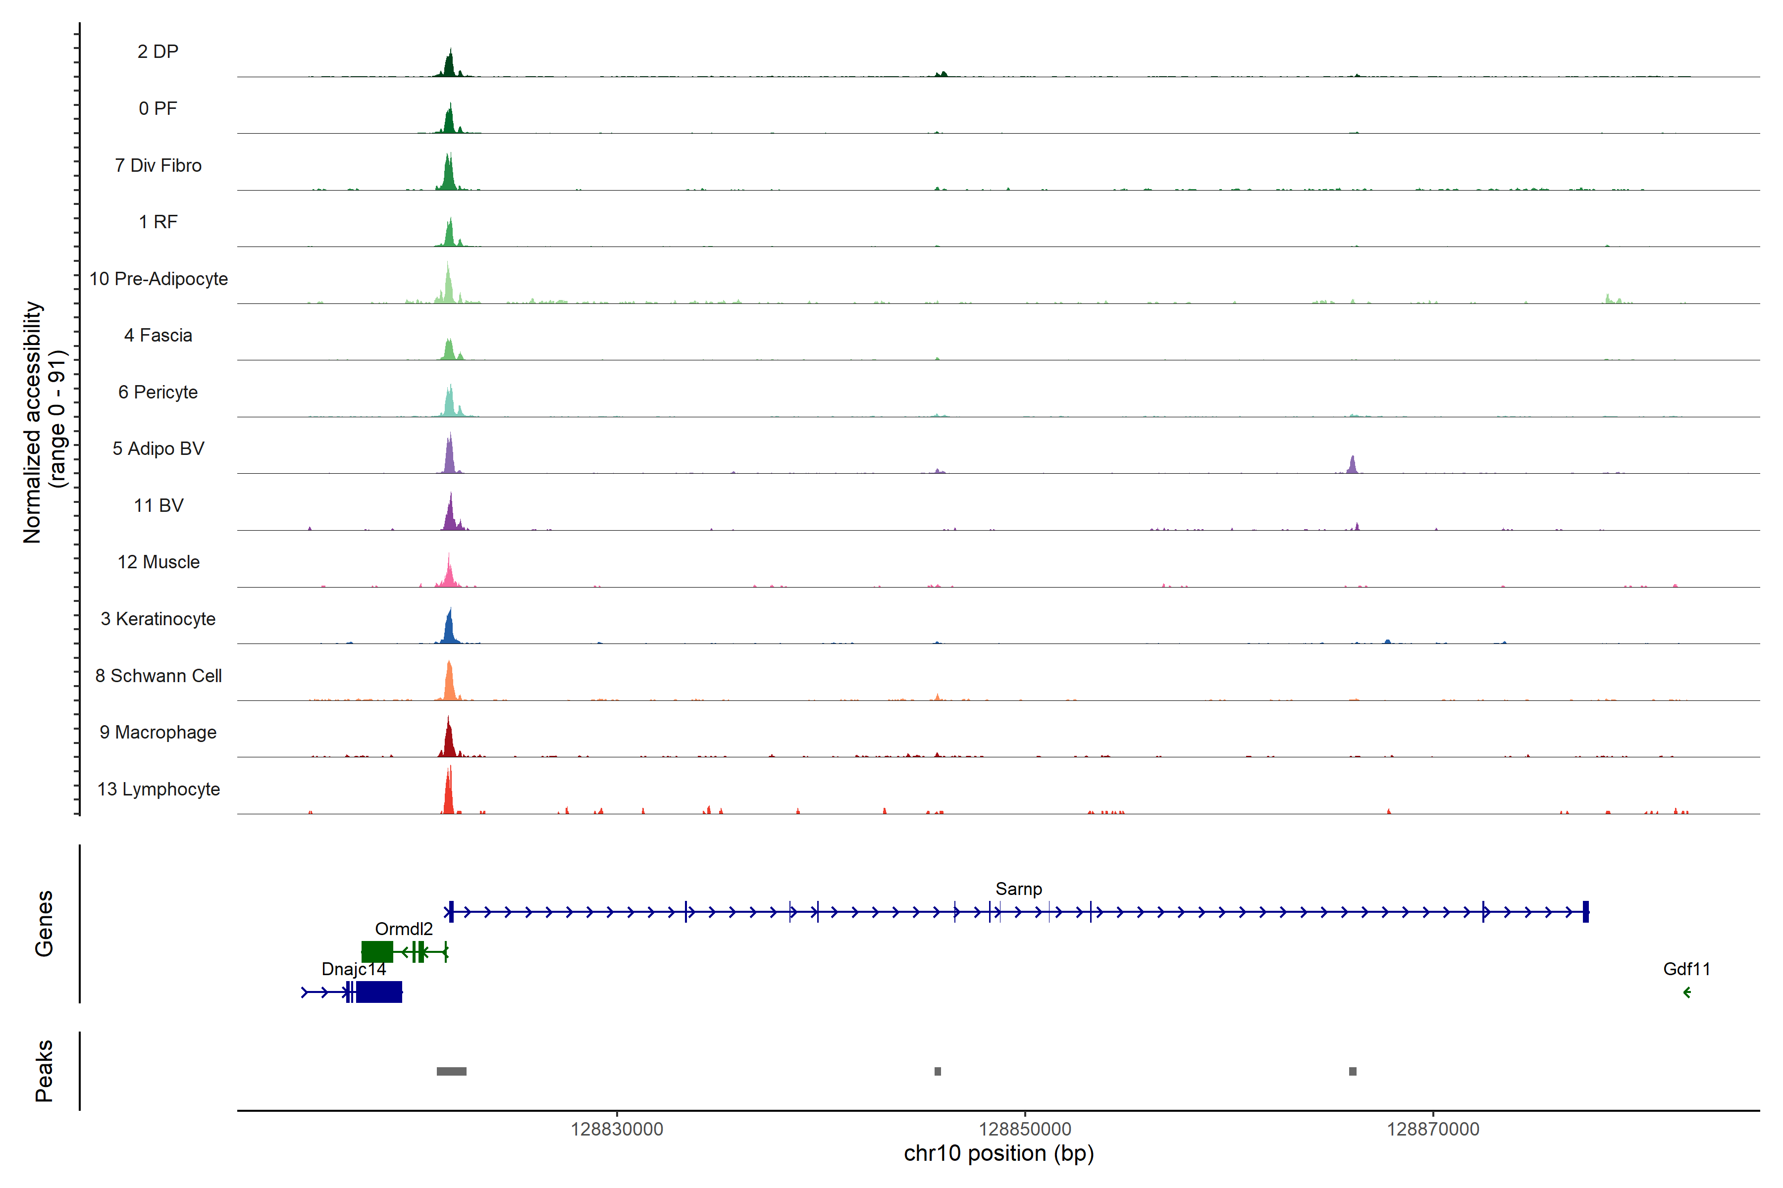The width and height of the screenshot is (1783, 1188).
Task: Click the chr10 position axis title
Action: [x=998, y=1154]
